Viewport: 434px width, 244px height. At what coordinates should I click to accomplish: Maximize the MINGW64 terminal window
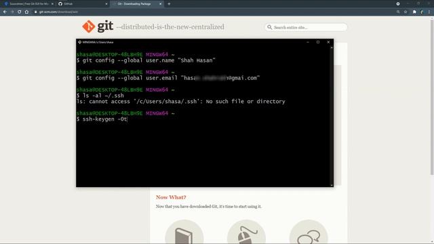pos(318,42)
